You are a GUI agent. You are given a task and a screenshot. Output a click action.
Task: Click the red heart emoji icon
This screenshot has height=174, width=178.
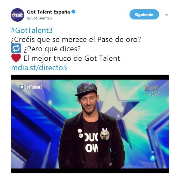16,58
